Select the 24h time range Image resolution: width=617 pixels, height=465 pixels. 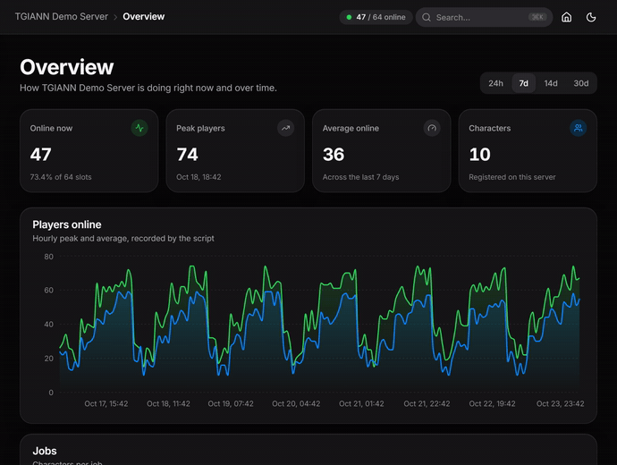click(495, 83)
